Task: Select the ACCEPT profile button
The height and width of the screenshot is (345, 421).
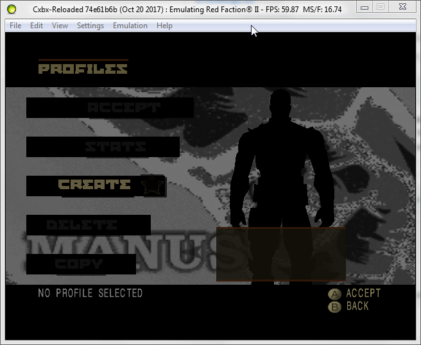Action: [110, 108]
